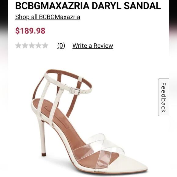Image resolution: width=177 pixels, height=177 pixels.
Task: Click the brown tip of the stiletto heel
Action: (x=44, y=154)
